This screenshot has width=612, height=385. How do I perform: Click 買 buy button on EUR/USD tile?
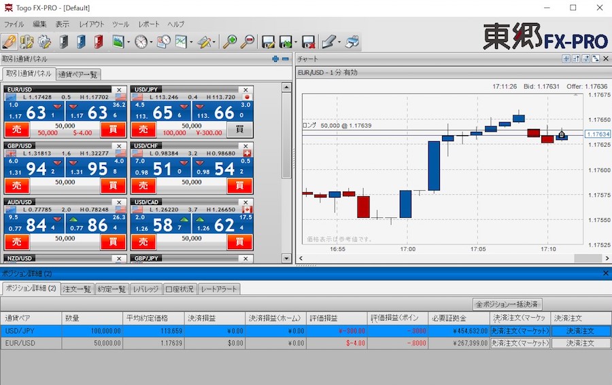(113, 130)
